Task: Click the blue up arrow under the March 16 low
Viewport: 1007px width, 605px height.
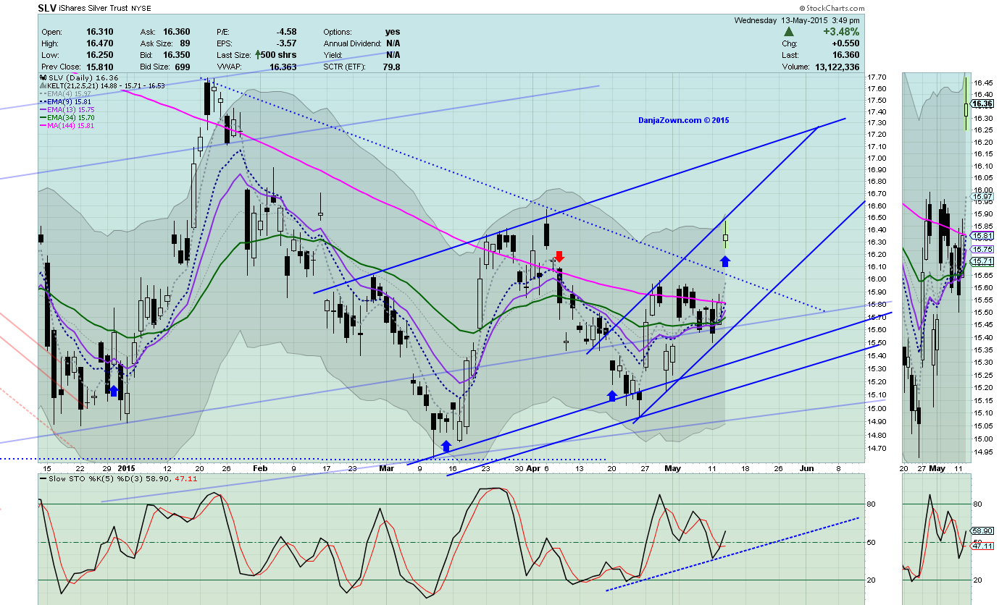Action: 446,446
